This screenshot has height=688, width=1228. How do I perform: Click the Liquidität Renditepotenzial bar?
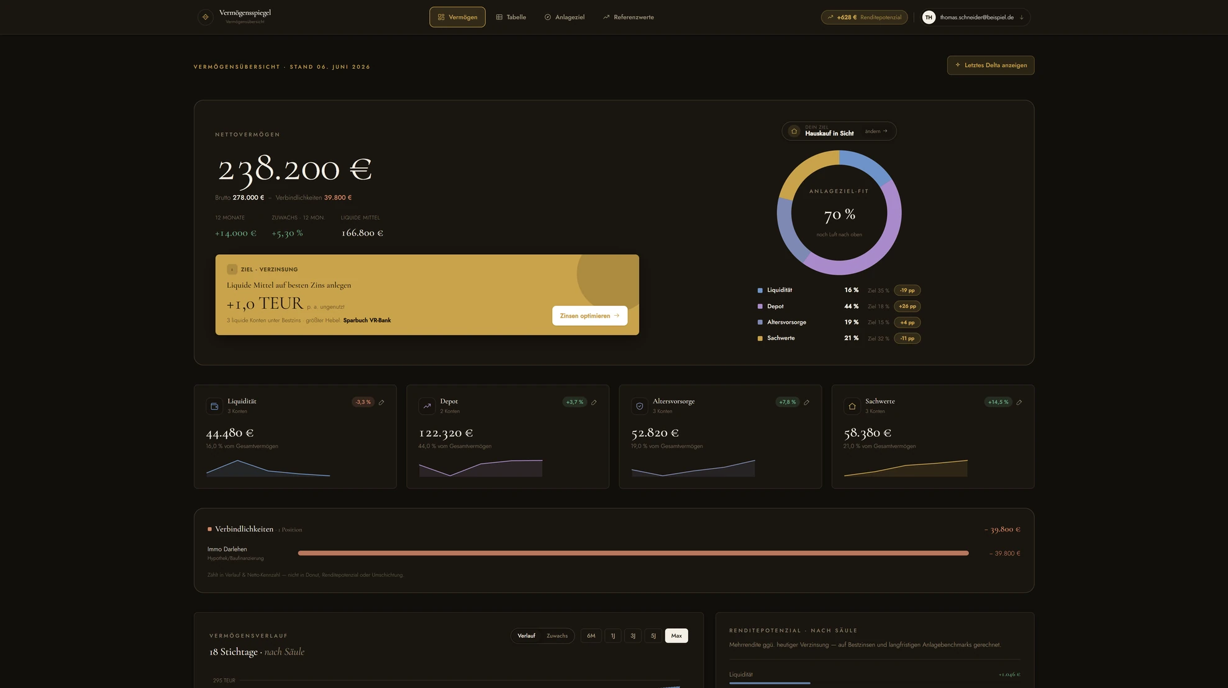coord(770,683)
